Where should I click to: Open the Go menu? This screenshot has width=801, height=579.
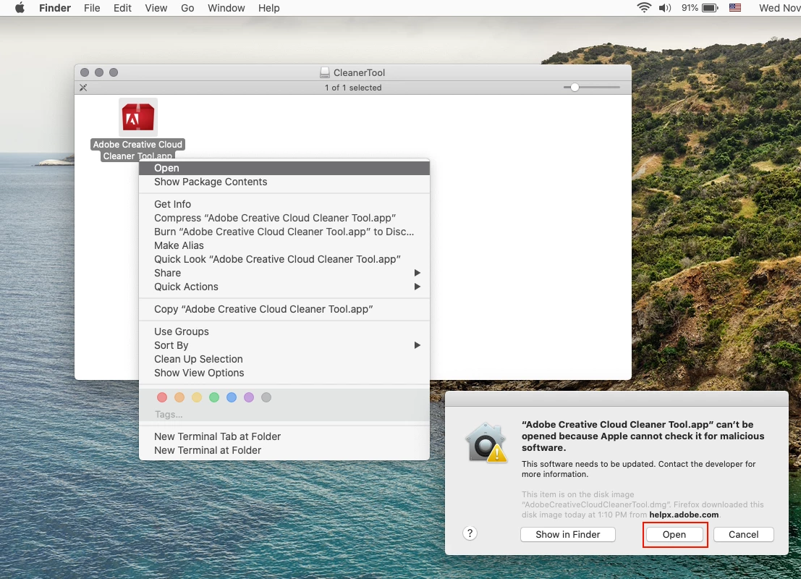point(187,8)
